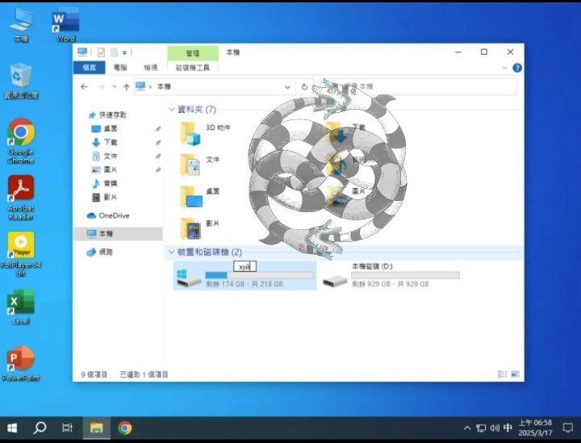Select the PowerPoint desktop shortcut

click(x=21, y=364)
